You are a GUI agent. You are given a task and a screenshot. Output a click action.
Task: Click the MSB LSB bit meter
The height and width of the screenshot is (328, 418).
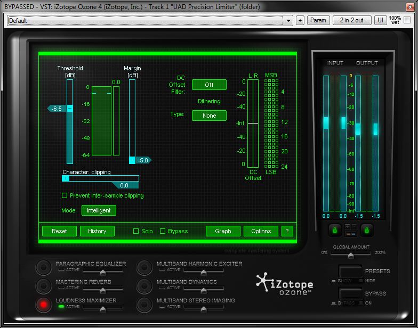click(271, 124)
